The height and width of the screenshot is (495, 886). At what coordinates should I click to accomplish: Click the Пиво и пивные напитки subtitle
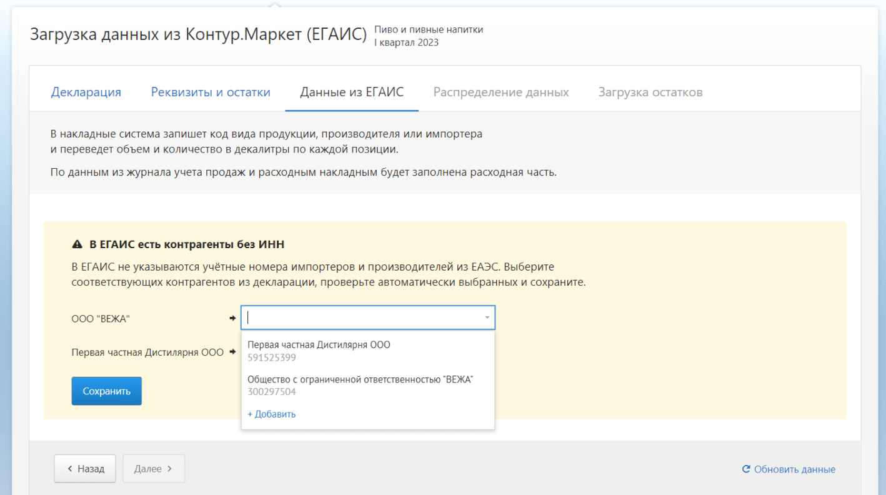click(x=429, y=29)
